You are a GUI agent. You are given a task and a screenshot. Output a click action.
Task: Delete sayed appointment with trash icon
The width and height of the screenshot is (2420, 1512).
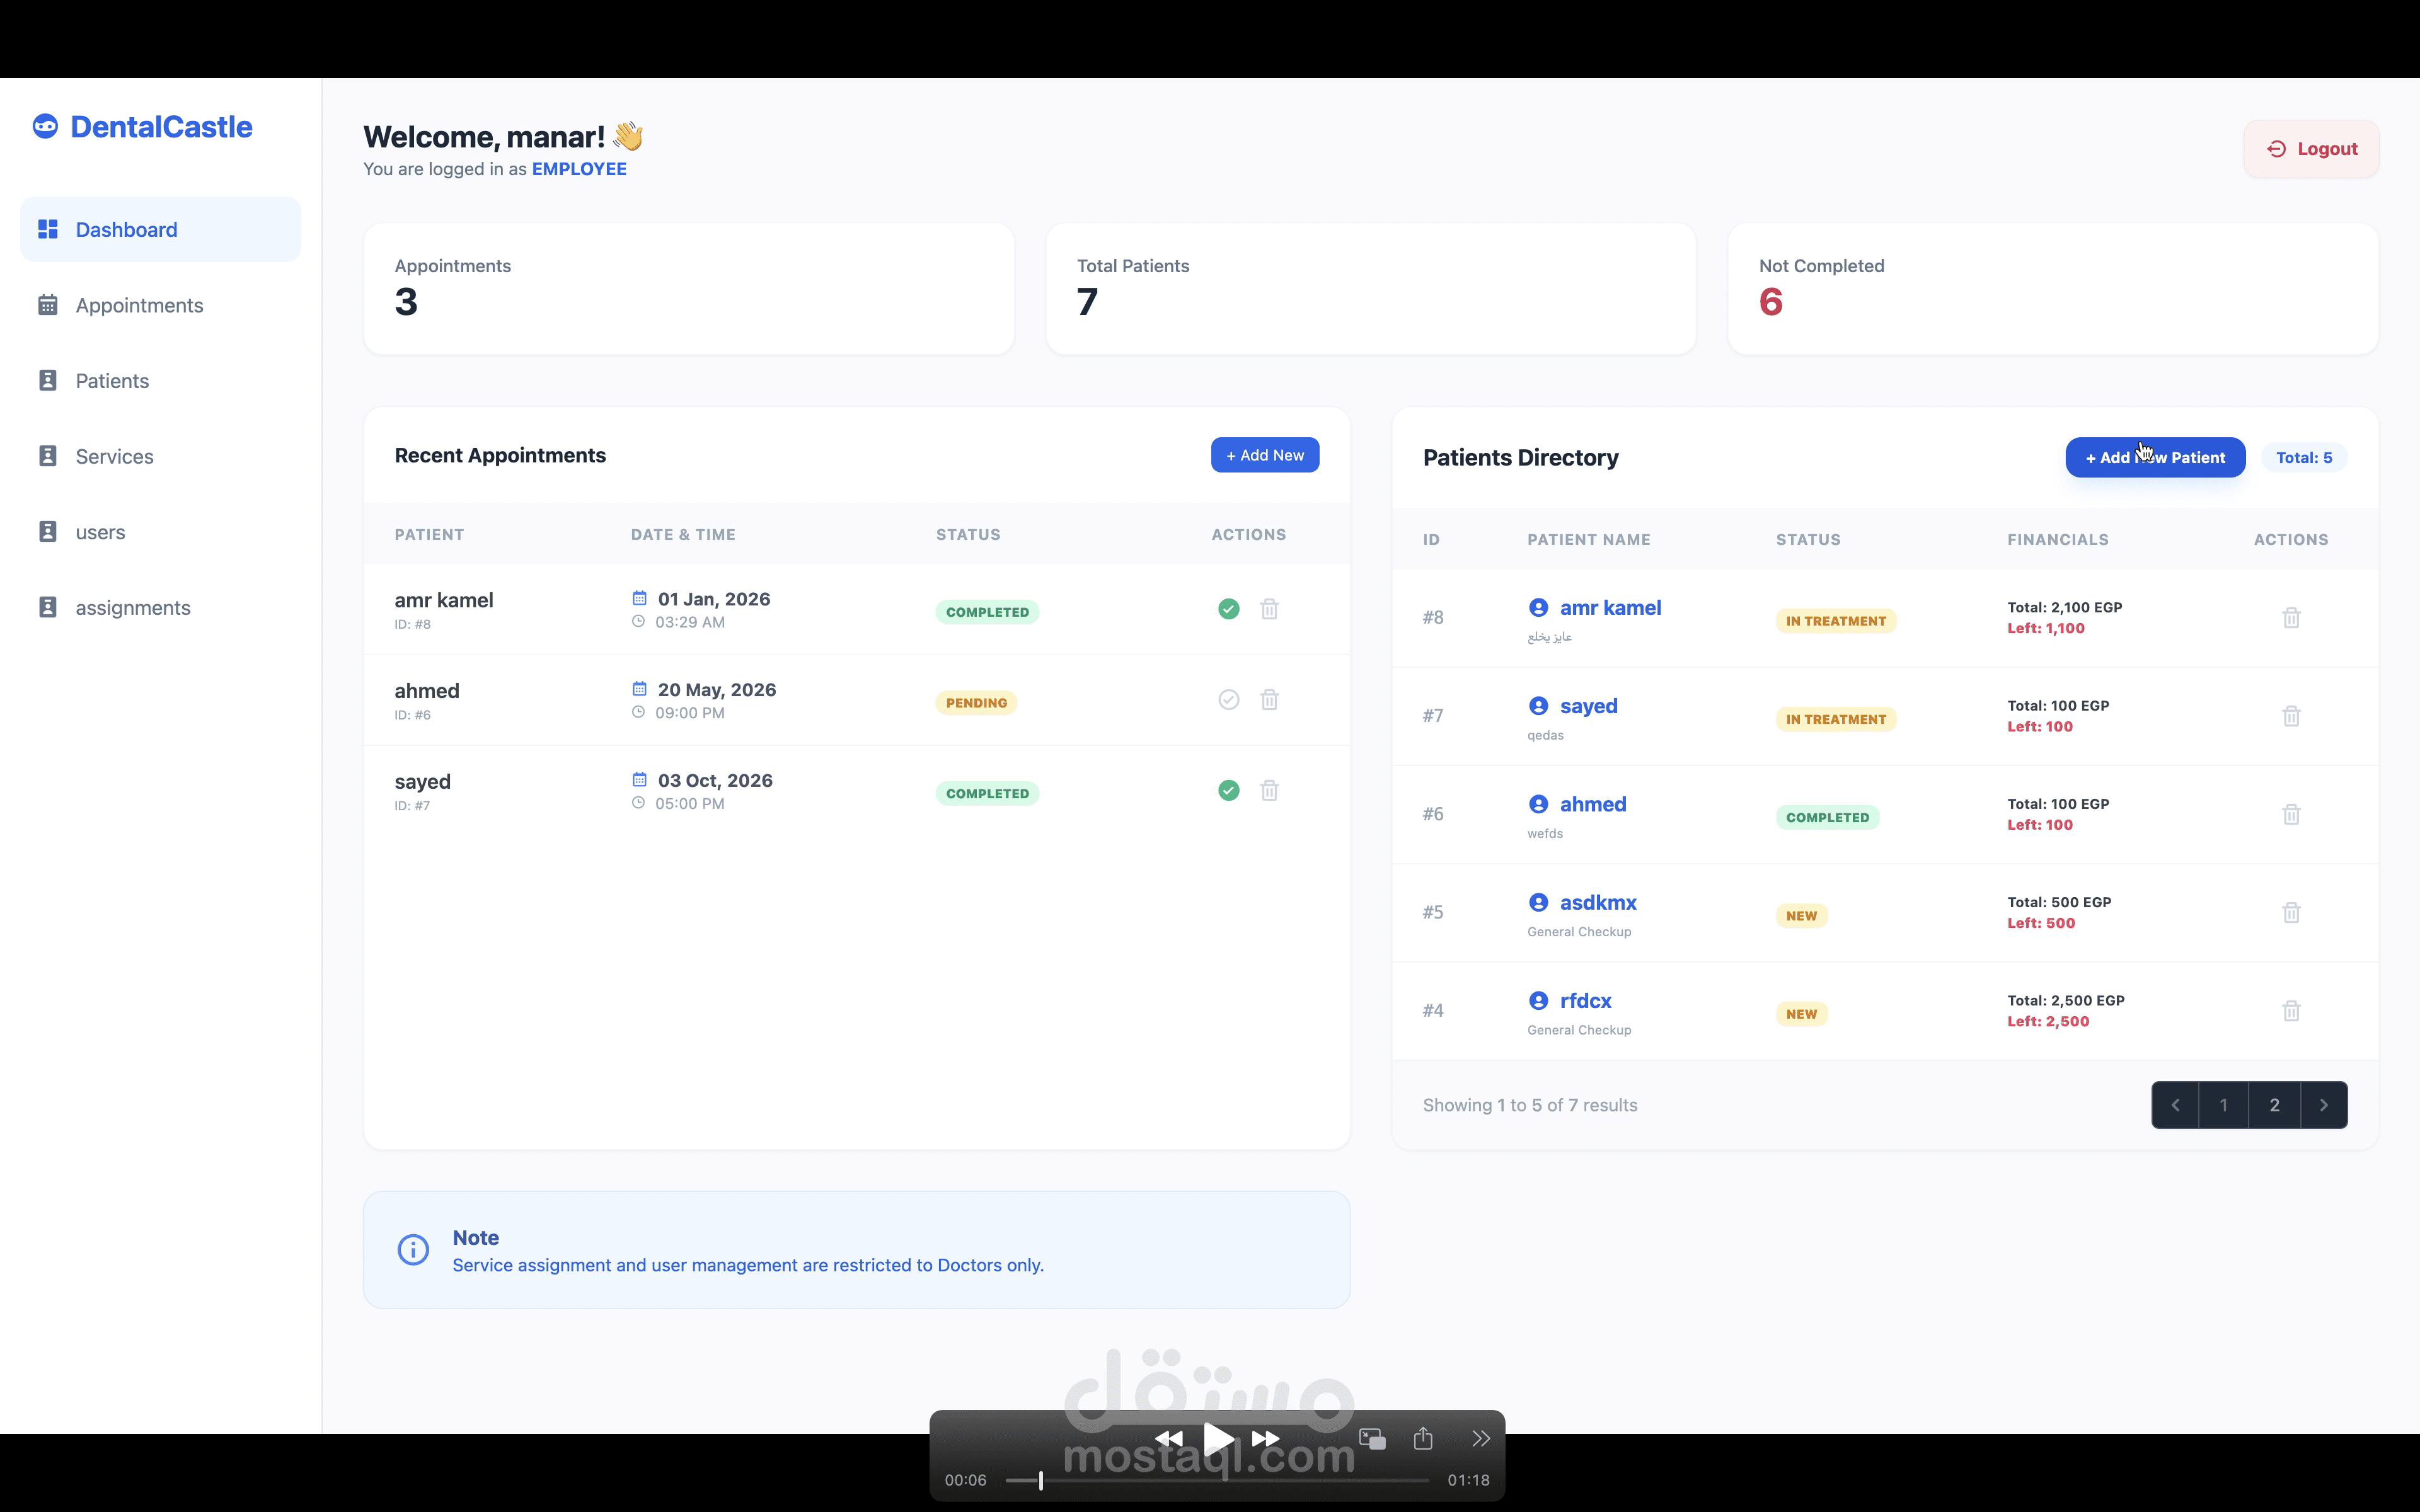(1269, 790)
